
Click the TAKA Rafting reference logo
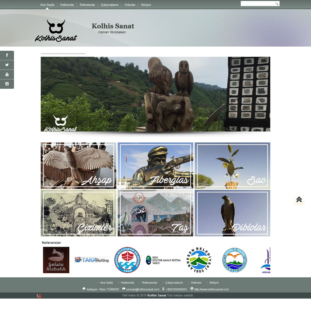[92, 260]
